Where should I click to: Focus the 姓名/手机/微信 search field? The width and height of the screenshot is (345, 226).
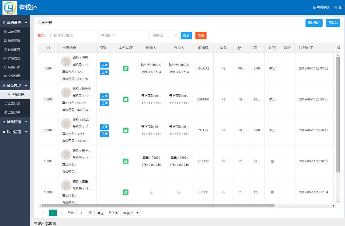click(x=72, y=36)
